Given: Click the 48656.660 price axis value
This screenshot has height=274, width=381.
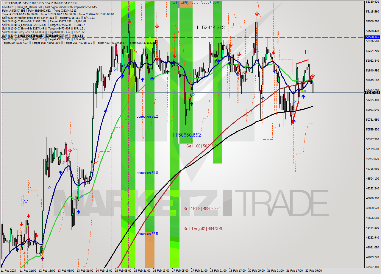Looking at the screenshot, I should 372,218.
